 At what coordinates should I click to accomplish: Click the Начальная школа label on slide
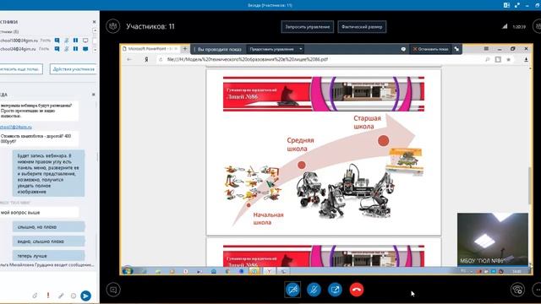click(268, 219)
